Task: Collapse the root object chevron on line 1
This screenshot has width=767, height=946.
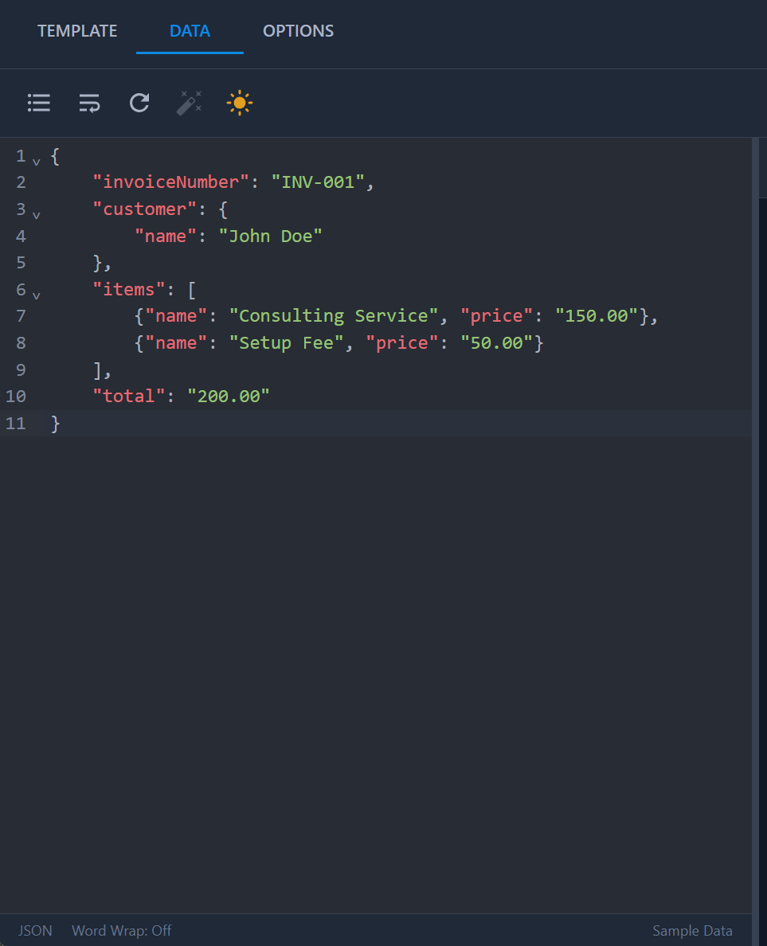Action: click(x=37, y=160)
